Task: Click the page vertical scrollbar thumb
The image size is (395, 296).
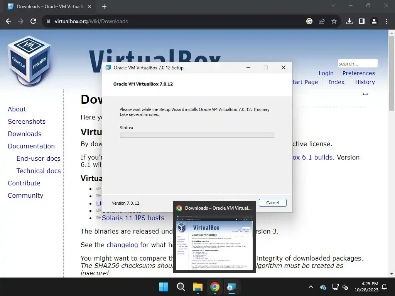Action: coord(392,73)
